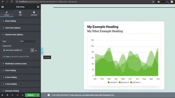Open the widgets grid panel
The image size is (175, 98).
(38, 7)
